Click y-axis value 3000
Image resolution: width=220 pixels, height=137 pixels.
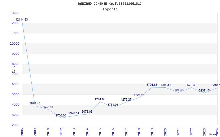coord(15,115)
